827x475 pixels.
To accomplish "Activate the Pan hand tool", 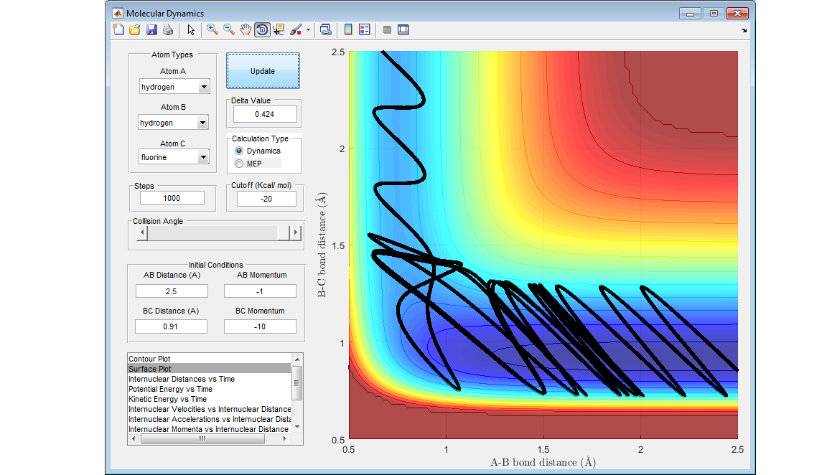I will [x=246, y=29].
